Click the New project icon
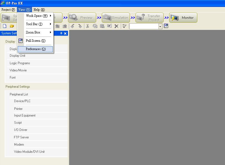Viewport: 225px width, 165px height. tap(5, 26)
